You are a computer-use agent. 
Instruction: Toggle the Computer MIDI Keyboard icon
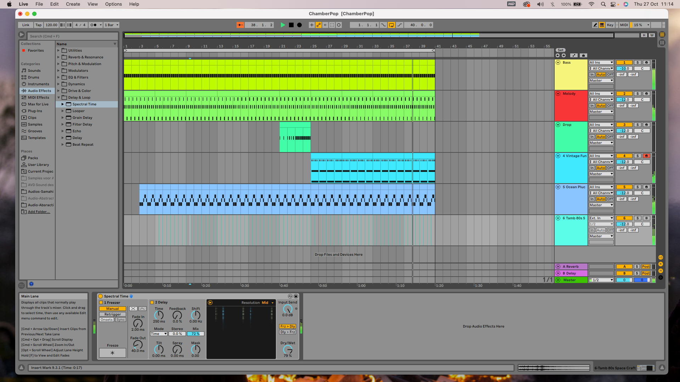602,25
